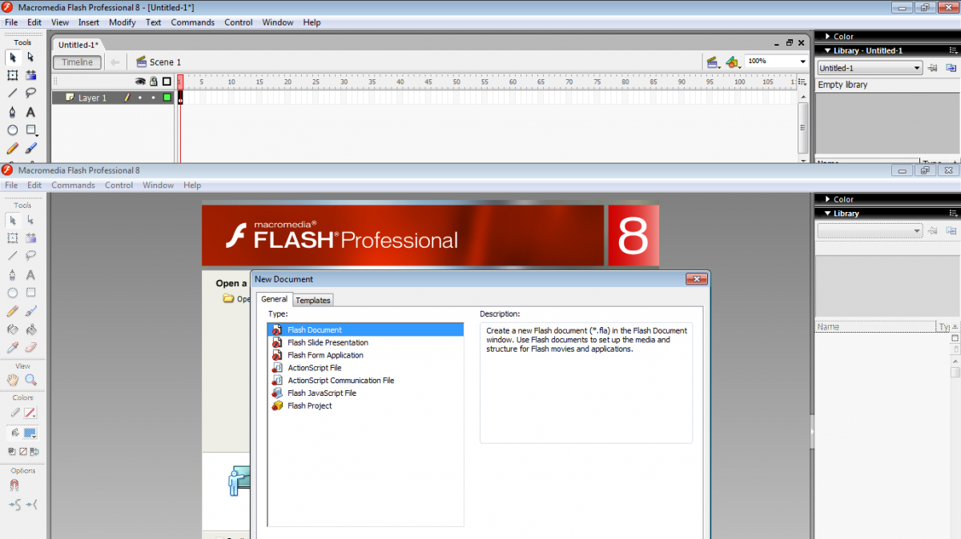The height and width of the screenshot is (539, 961).
Task: Select the Pen tool in top toolbar
Action: [13, 112]
